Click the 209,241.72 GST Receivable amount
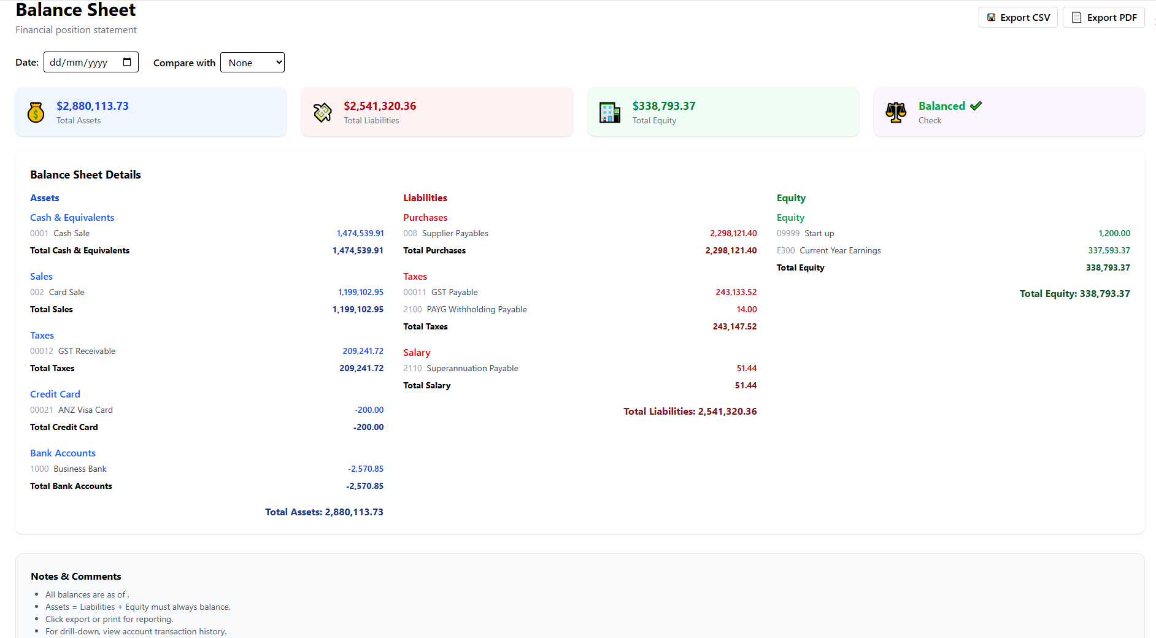This screenshot has width=1156, height=638. [363, 351]
